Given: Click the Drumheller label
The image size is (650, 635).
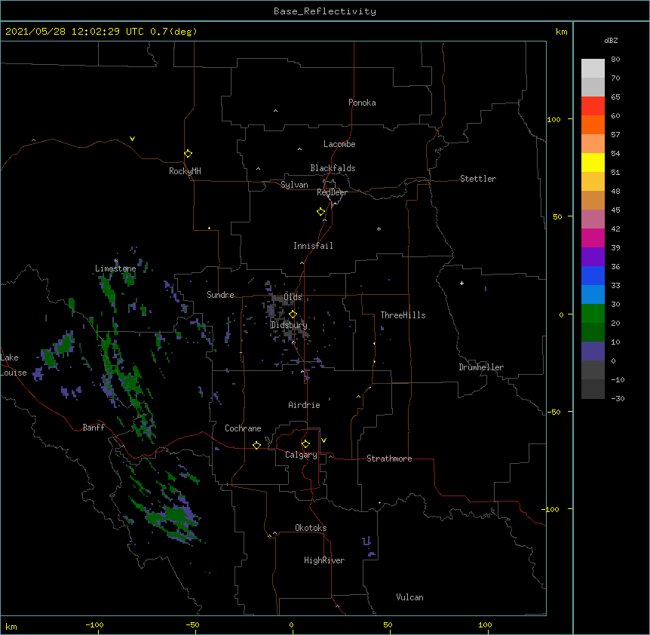Looking at the screenshot, I should click(x=481, y=367).
